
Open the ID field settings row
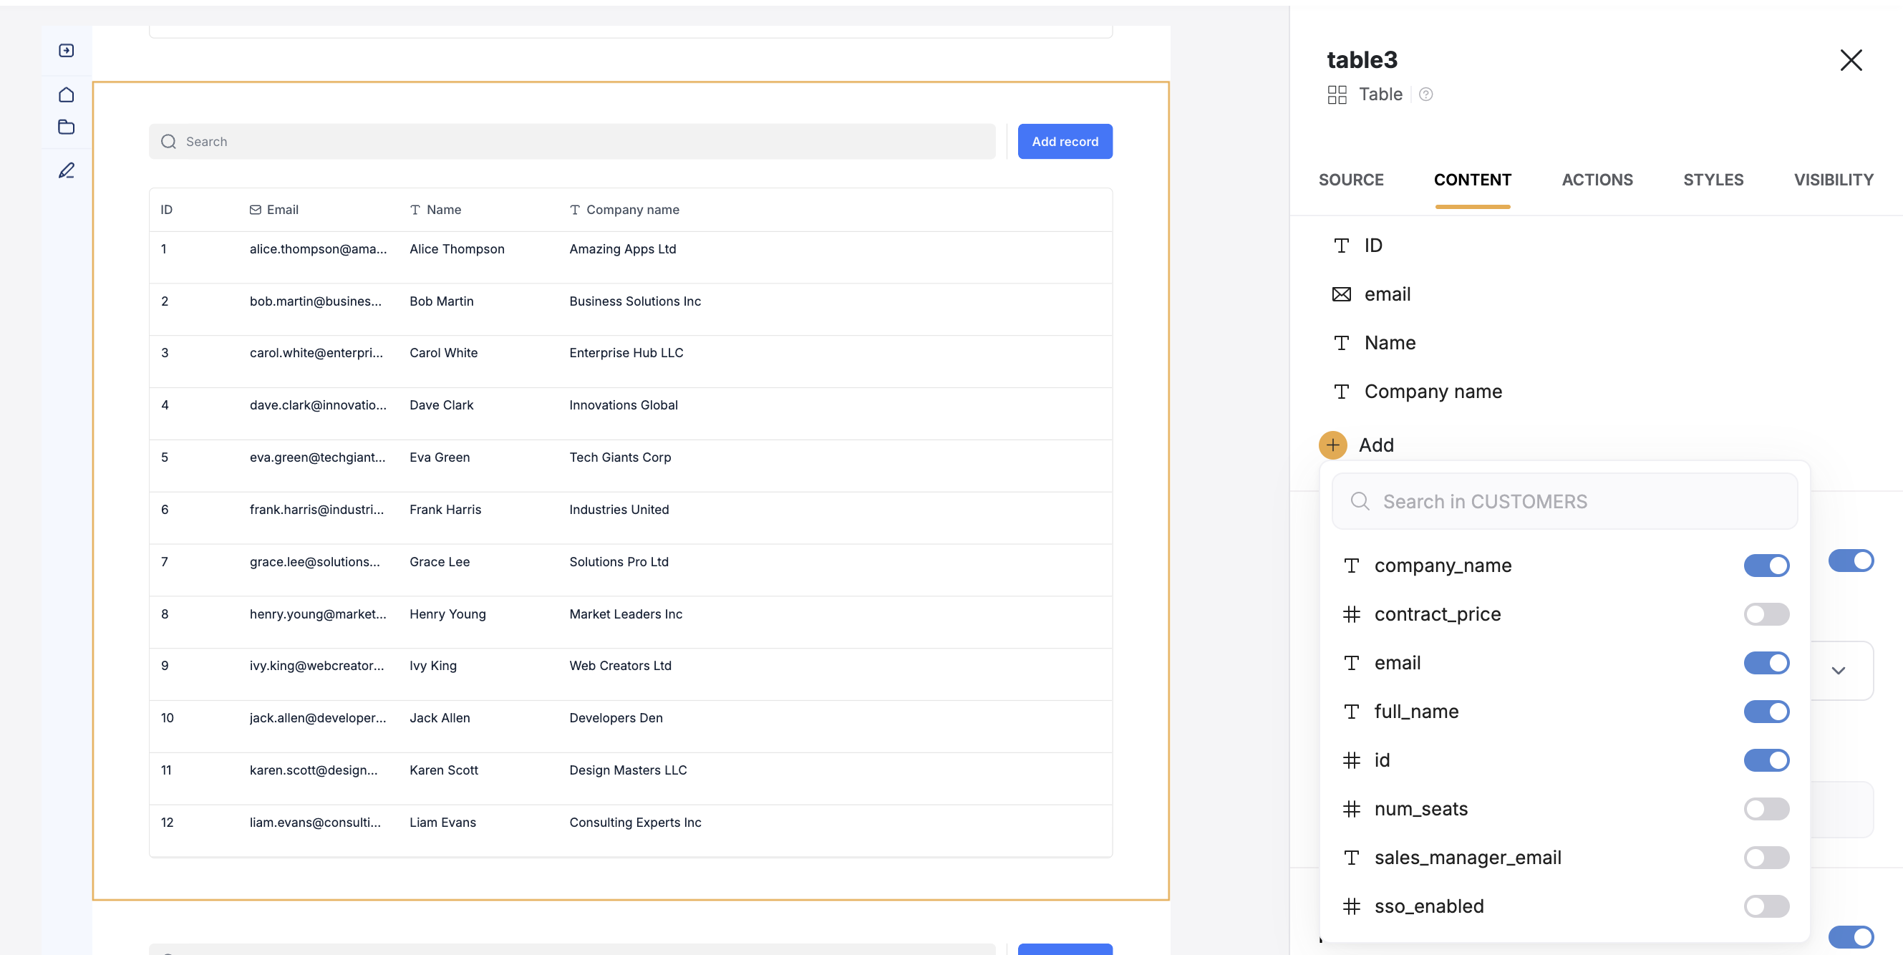(1372, 246)
